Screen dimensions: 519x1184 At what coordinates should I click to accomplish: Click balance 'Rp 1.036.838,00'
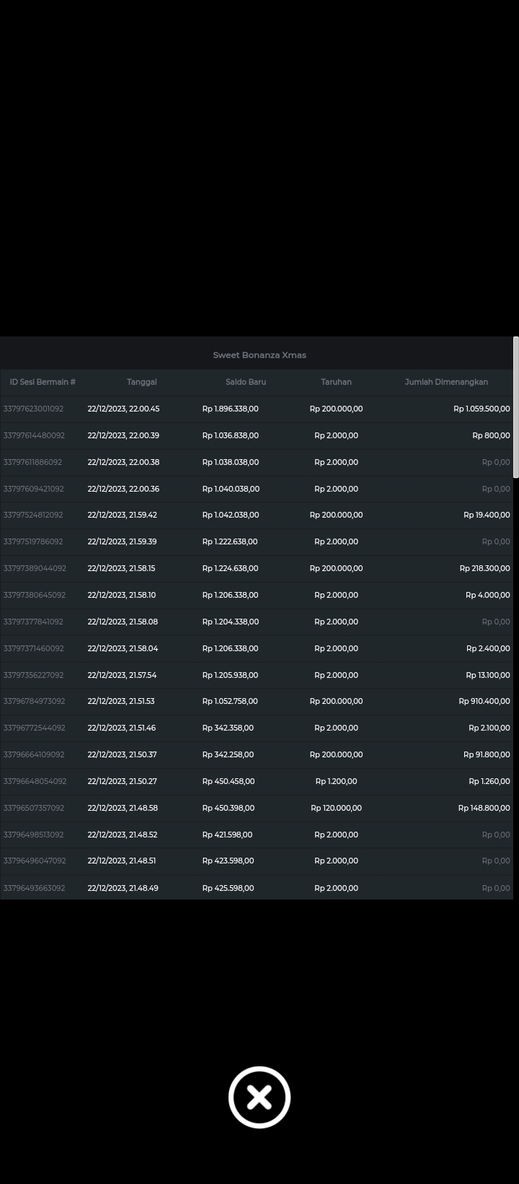click(x=230, y=435)
